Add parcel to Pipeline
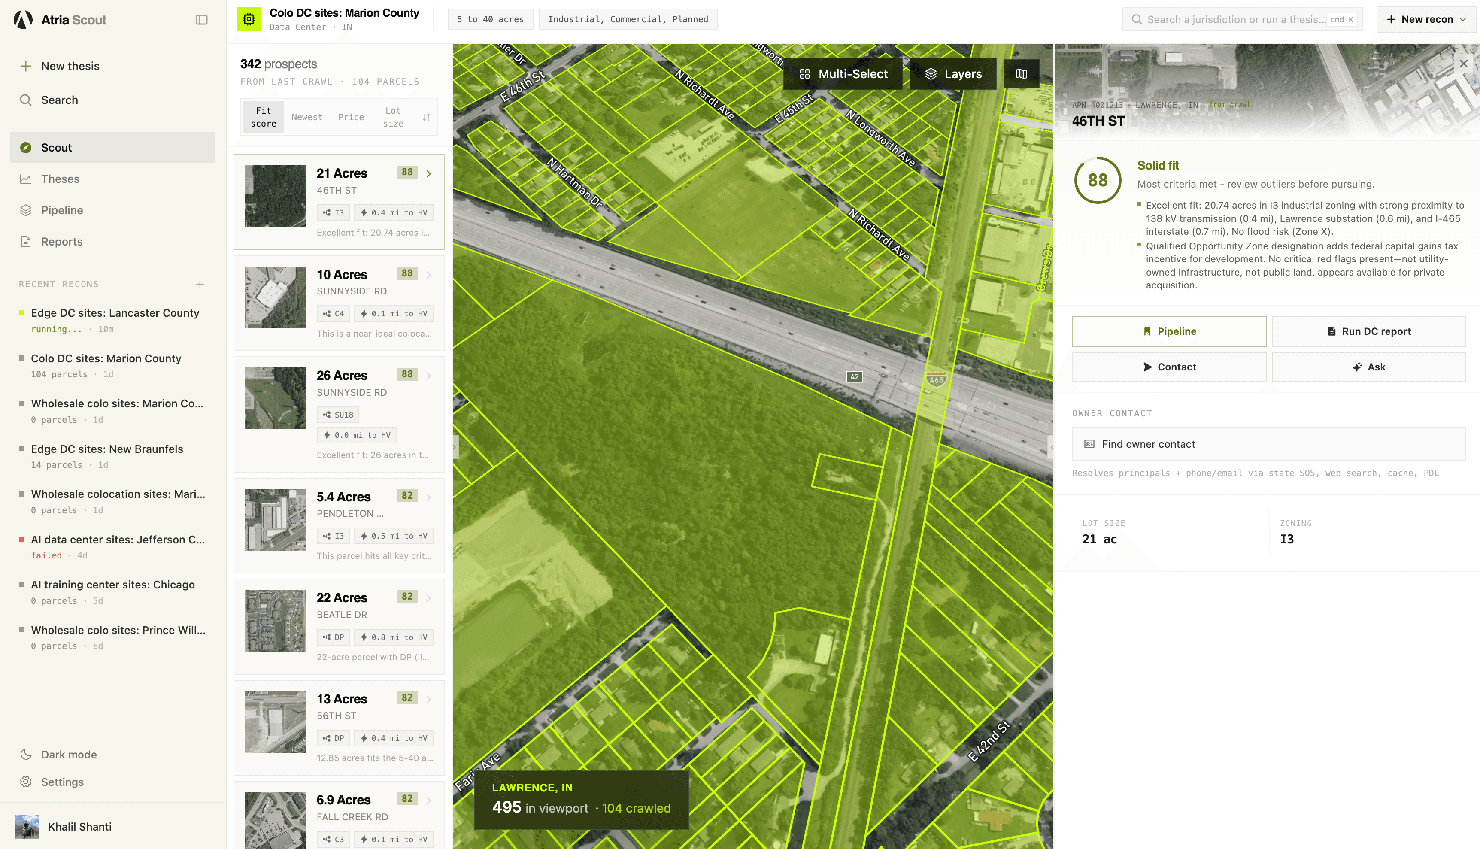1480x849 pixels. (1169, 331)
